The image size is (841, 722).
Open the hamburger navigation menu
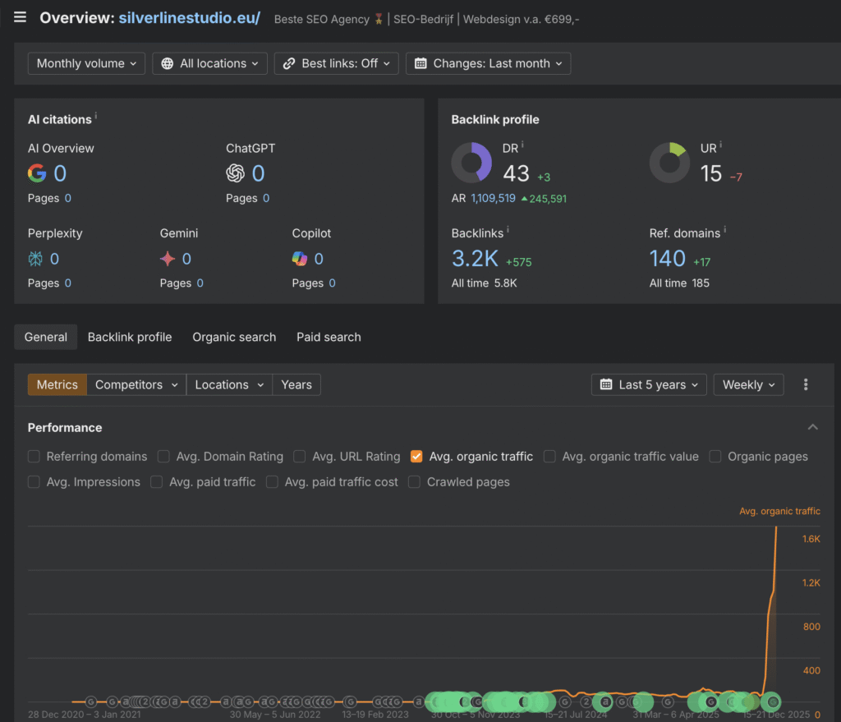[x=20, y=17]
